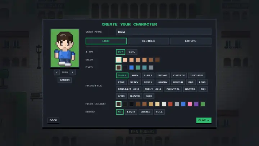The height and width of the screenshot is (146, 259).
Task: Select the Fringe hairstyle
Action: click(x=163, y=75)
